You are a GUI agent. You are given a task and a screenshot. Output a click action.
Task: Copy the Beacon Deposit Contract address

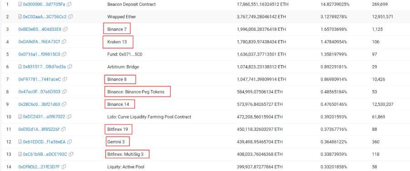pyautogui.click(x=69, y=4)
